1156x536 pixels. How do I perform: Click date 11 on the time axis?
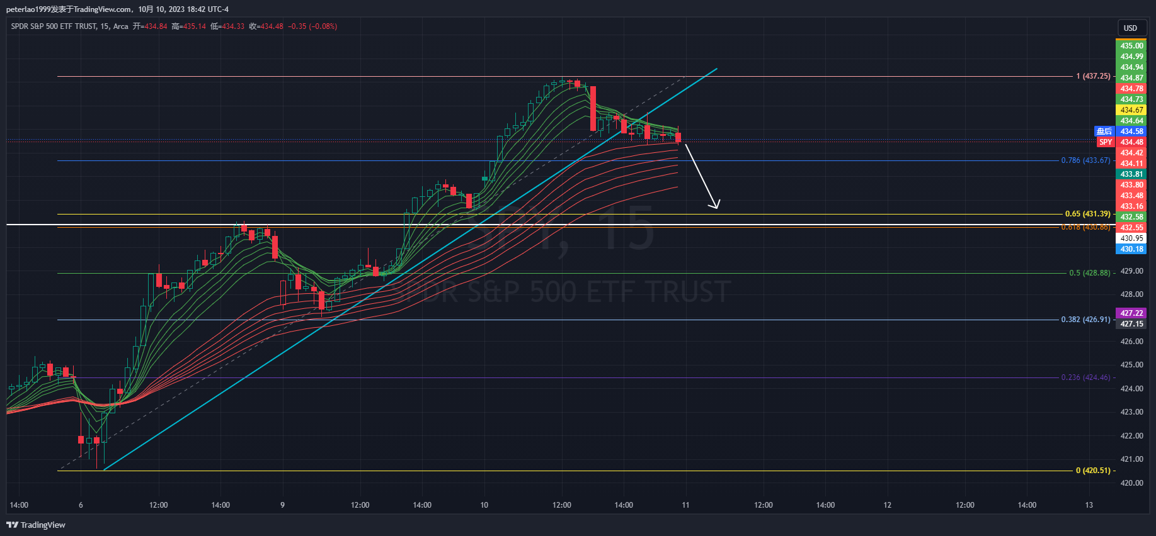coord(685,505)
